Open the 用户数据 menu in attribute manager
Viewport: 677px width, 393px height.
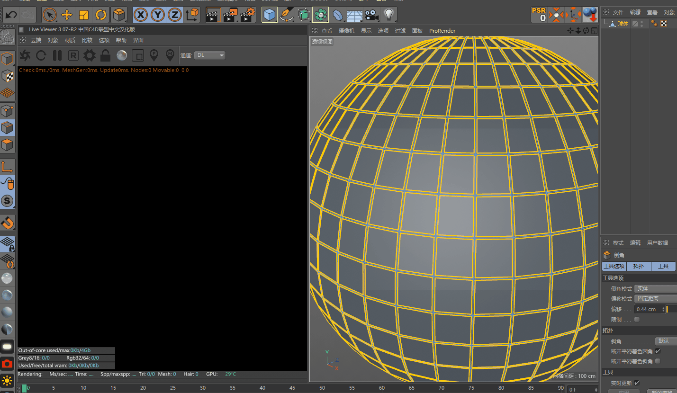(658, 243)
